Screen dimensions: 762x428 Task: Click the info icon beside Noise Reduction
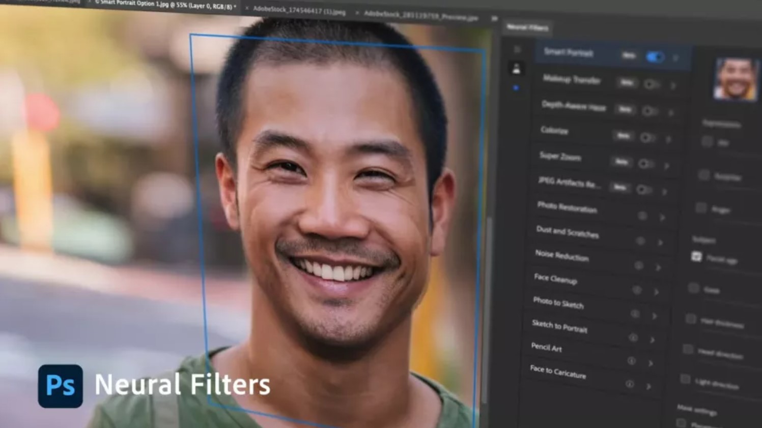[x=638, y=265]
